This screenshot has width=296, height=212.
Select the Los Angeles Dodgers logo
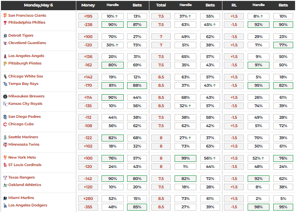[x=5, y=205]
